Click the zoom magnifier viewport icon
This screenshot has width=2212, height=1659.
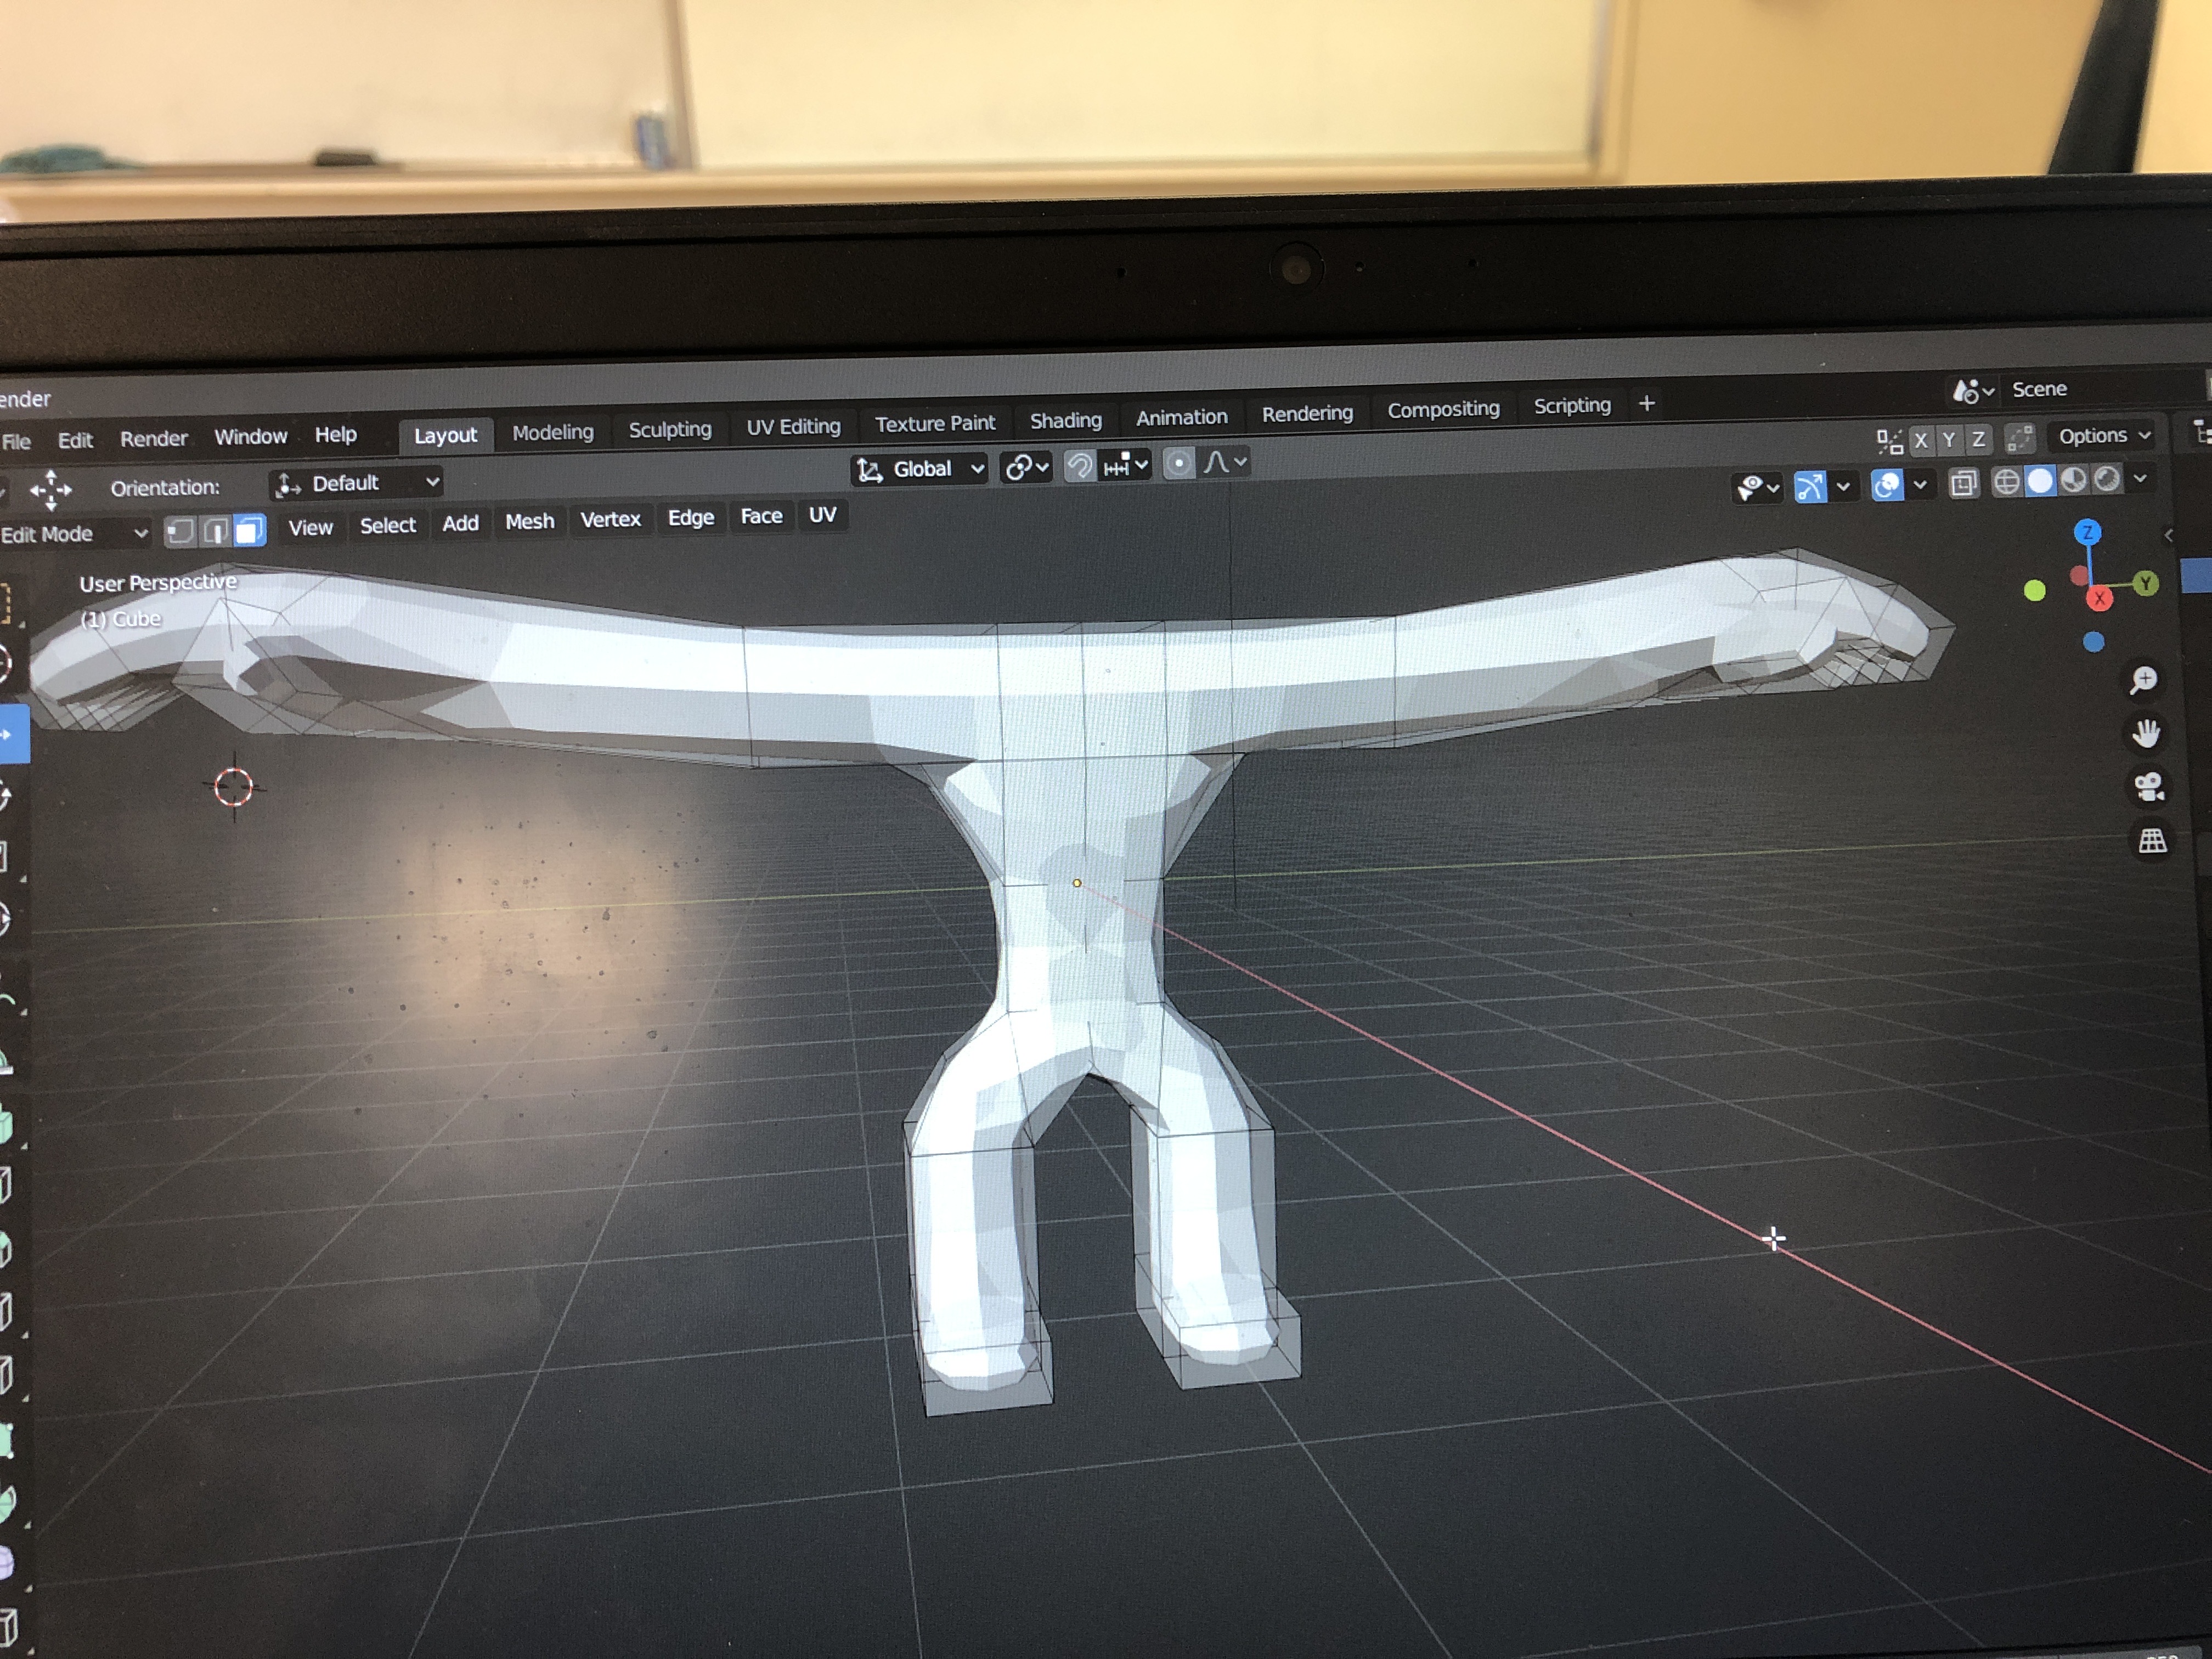tap(2143, 681)
